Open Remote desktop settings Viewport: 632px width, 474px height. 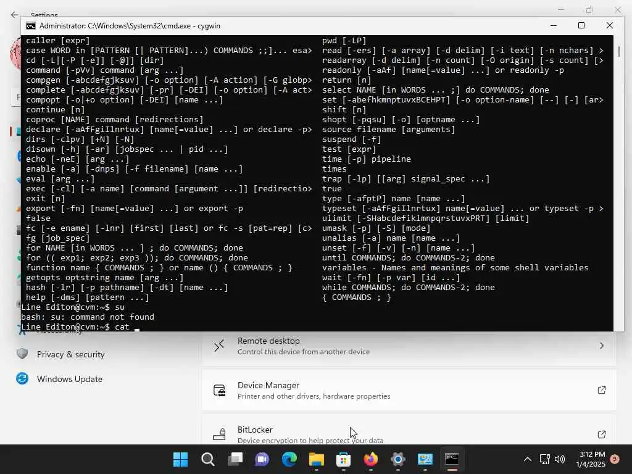[409, 346]
